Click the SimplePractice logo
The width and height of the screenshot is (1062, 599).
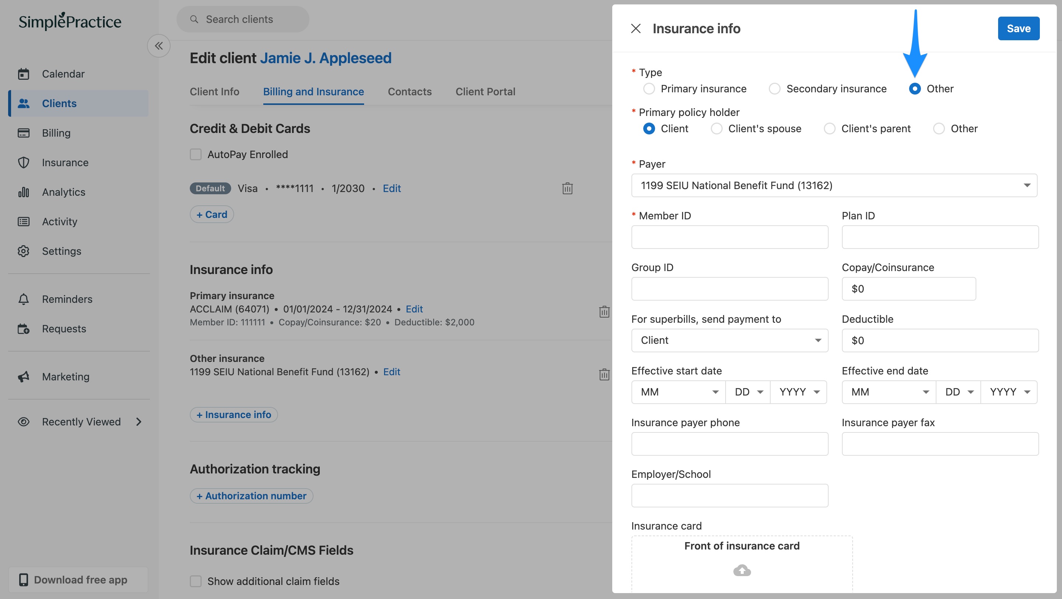point(70,21)
